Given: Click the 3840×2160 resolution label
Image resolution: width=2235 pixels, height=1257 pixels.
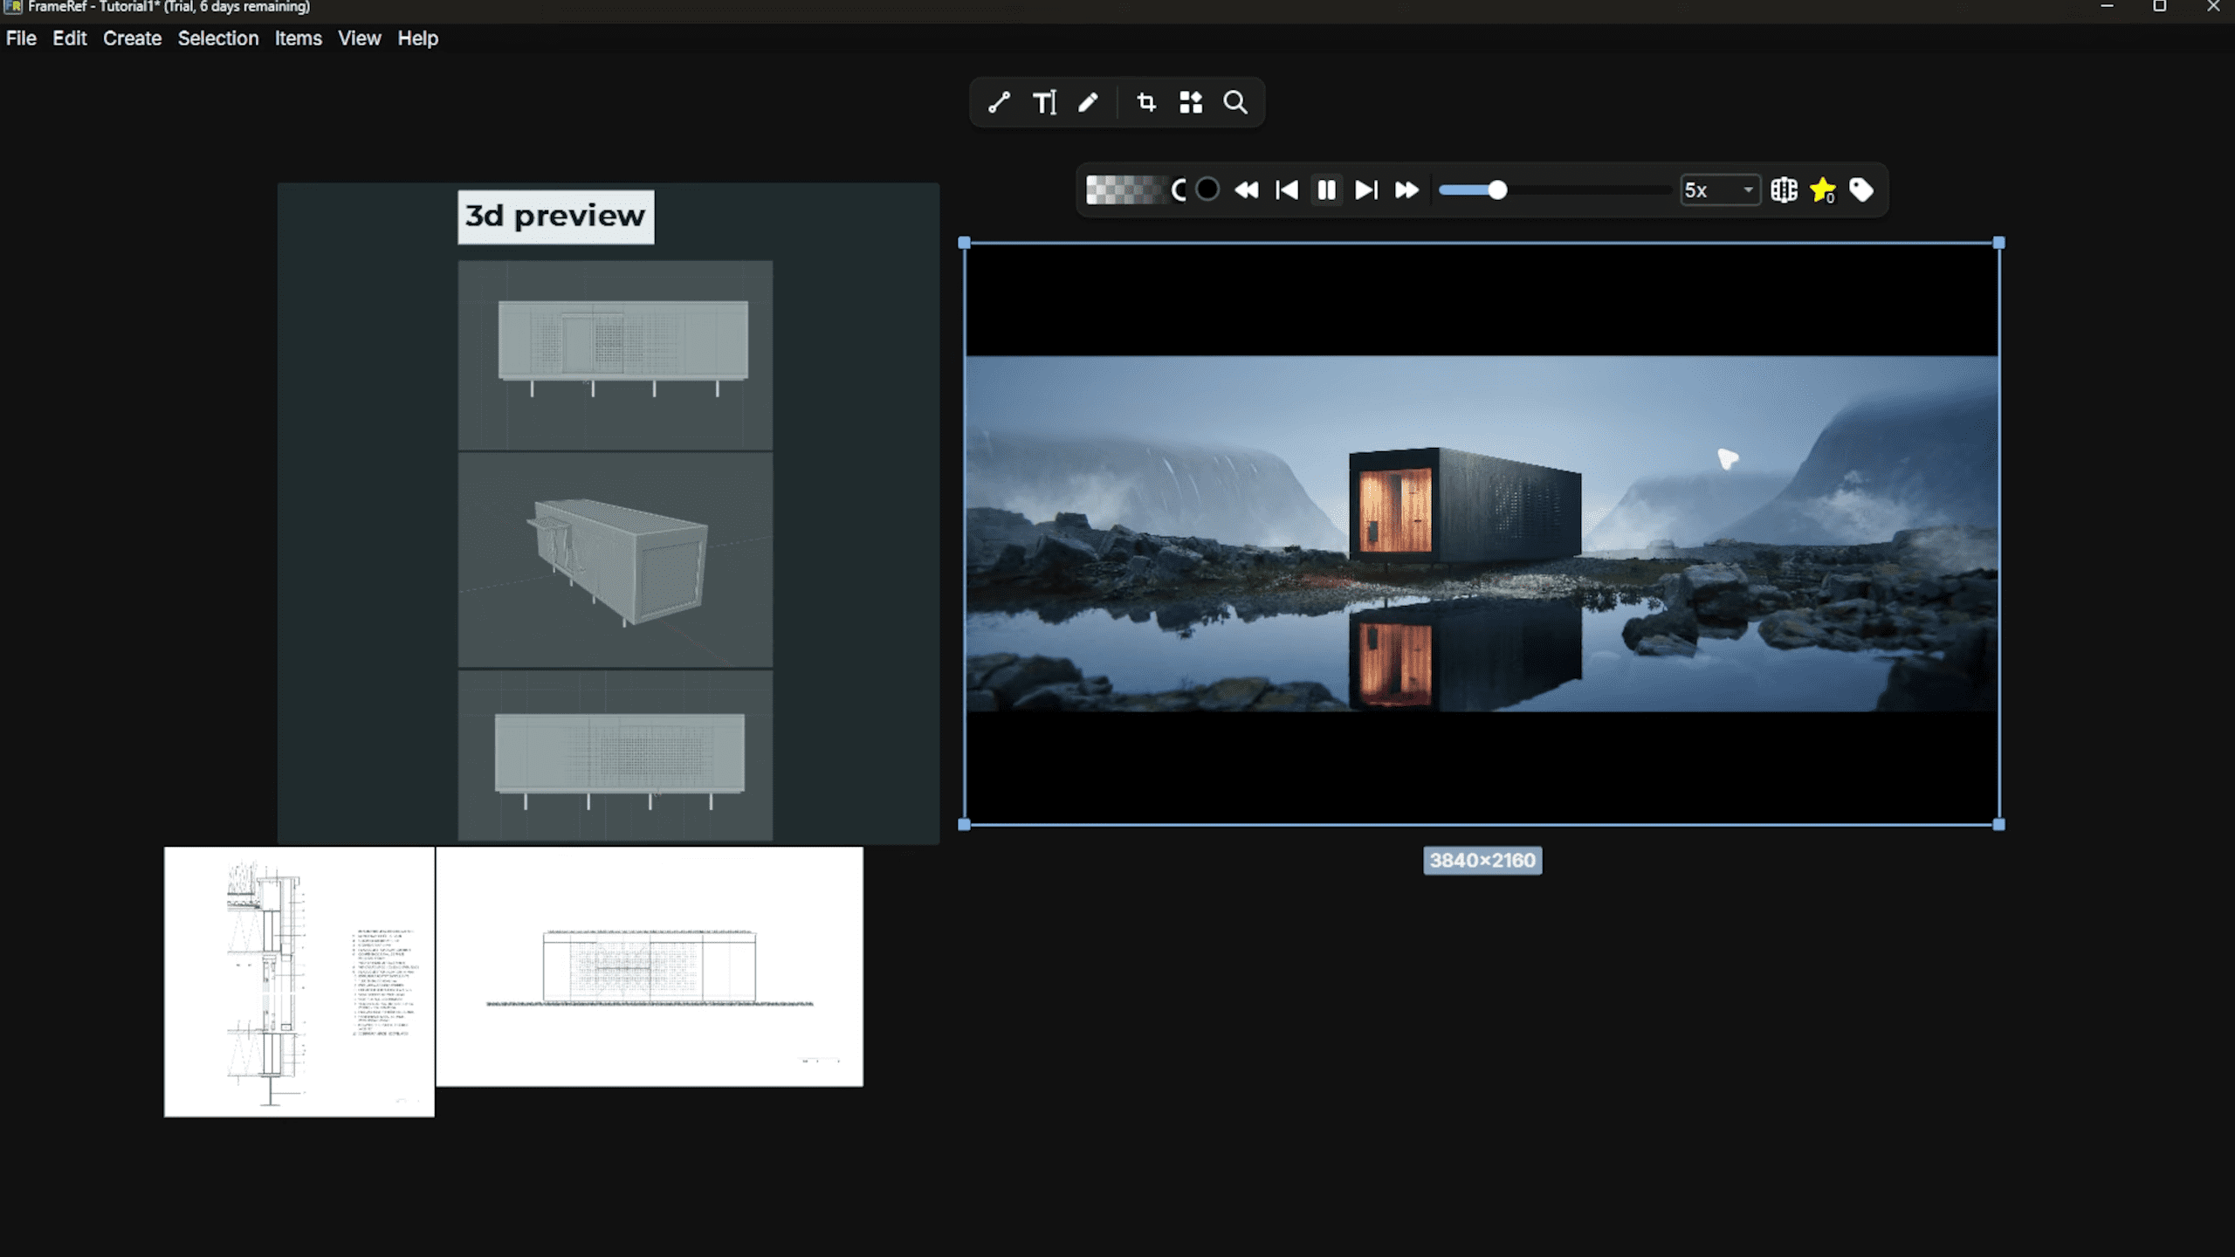Looking at the screenshot, I should pyautogui.click(x=1482, y=861).
